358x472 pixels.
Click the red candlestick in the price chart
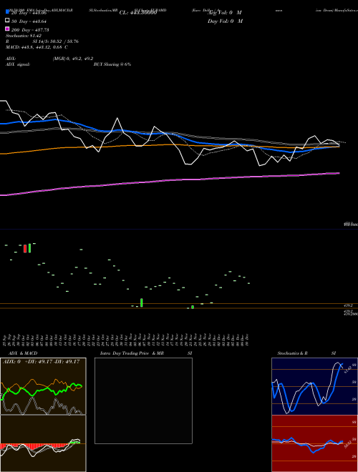pos(25,249)
